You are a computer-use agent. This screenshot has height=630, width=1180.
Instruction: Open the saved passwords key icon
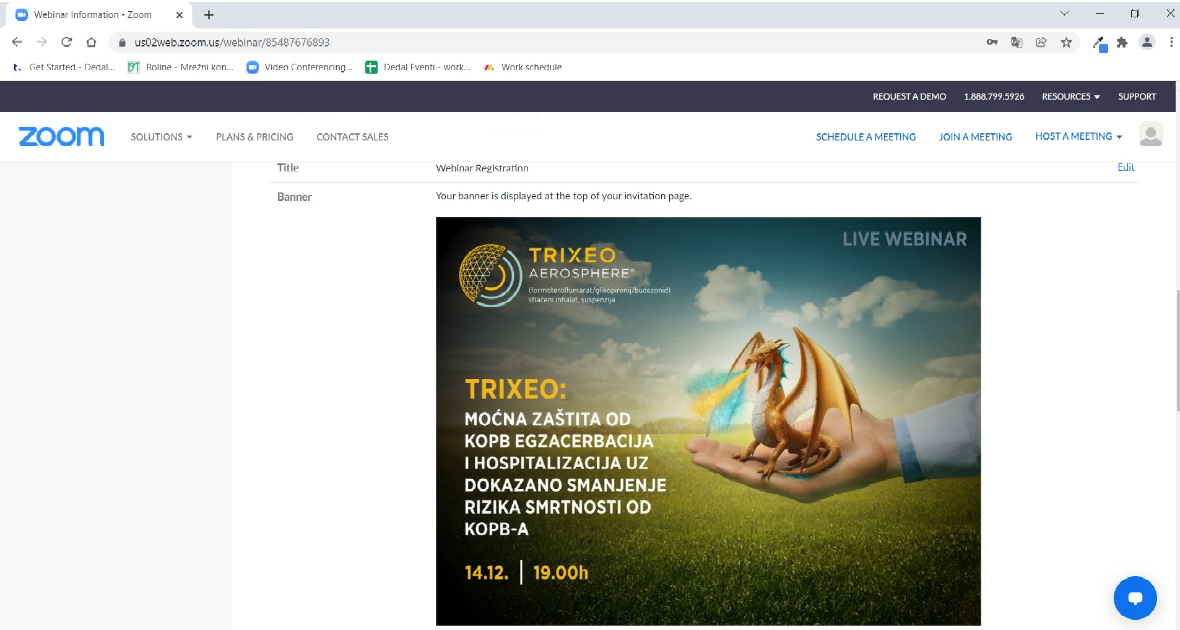pyautogui.click(x=992, y=42)
